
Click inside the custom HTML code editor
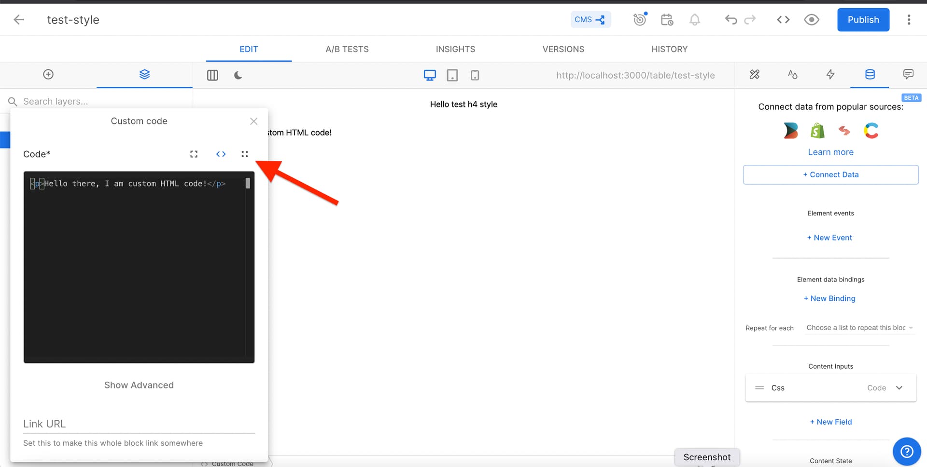tap(139, 267)
